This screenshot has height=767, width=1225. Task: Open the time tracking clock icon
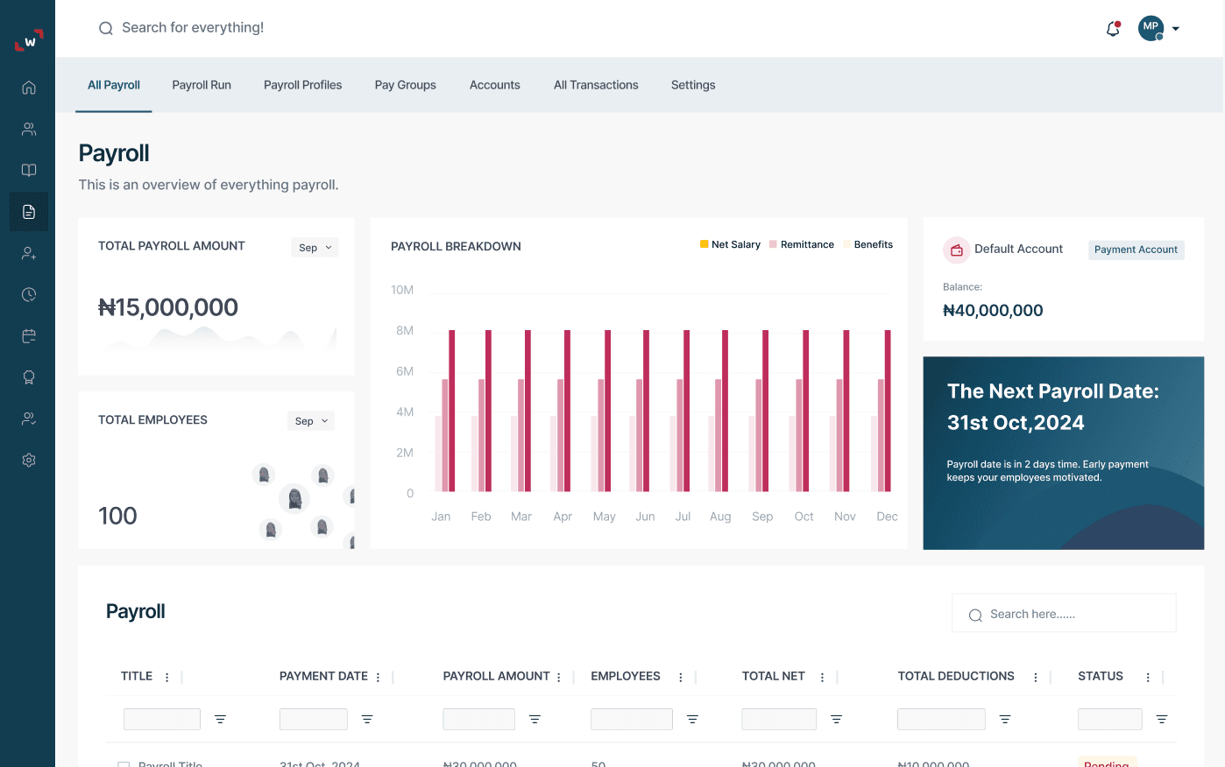(x=29, y=295)
